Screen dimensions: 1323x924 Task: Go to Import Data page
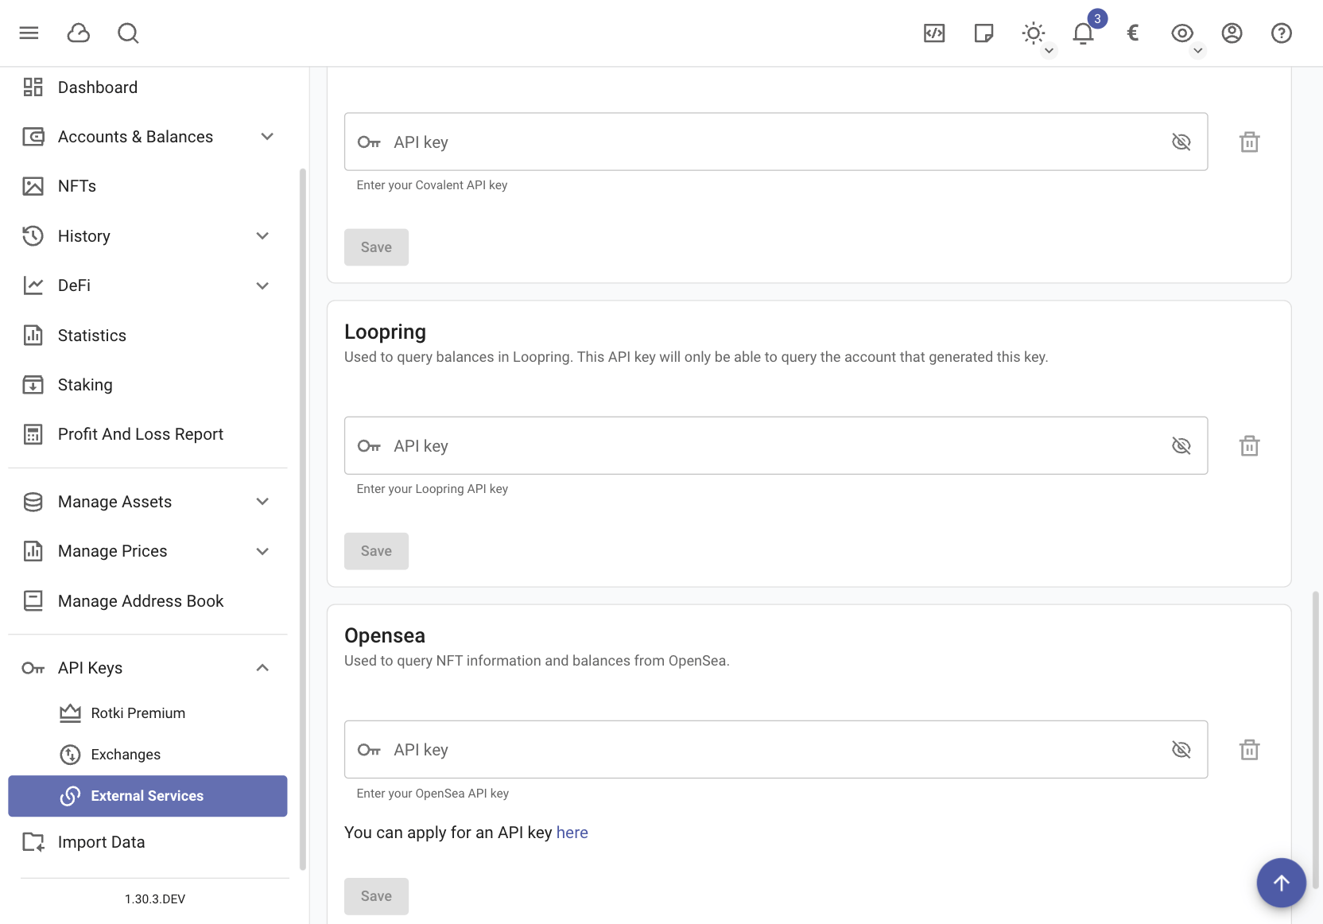pos(148,842)
